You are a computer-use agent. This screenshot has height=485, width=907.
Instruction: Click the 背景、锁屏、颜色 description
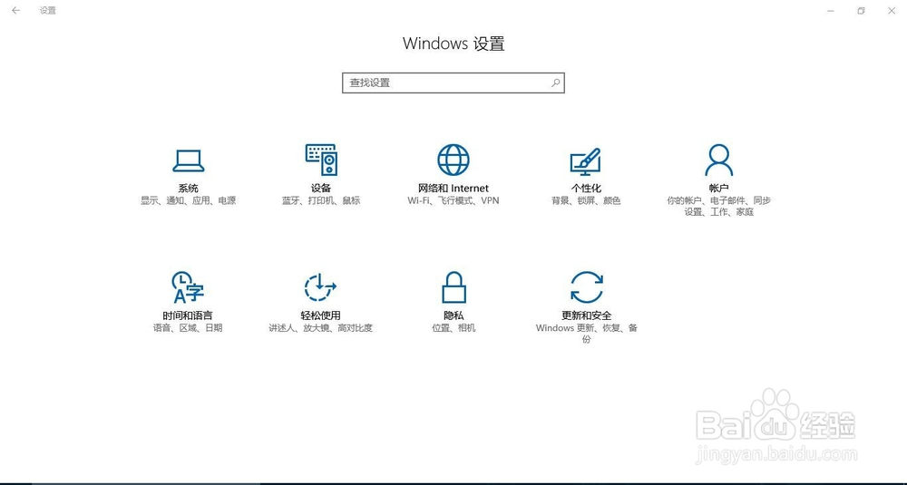pos(586,200)
